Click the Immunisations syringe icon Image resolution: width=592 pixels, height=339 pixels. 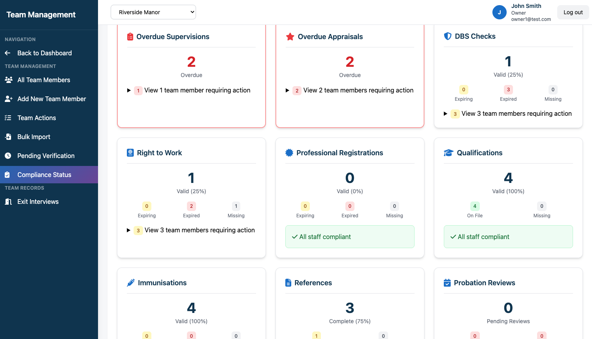click(x=131, y=283)
